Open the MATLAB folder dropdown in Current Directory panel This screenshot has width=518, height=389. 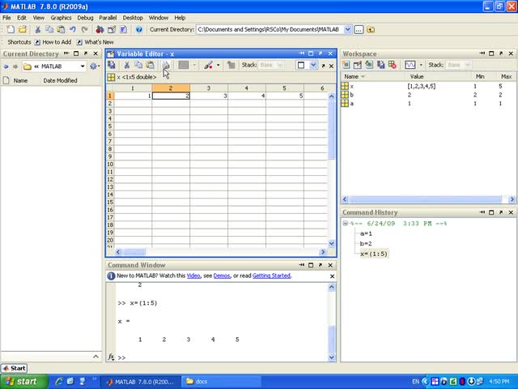[x=83, y=66]
